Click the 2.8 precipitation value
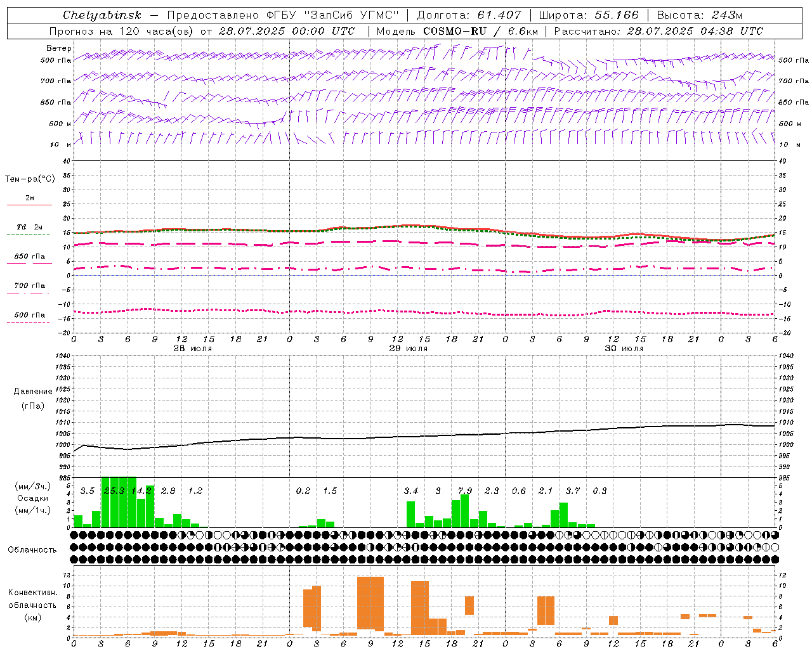This screenshot has width=812, height=649. pos(168,491)
